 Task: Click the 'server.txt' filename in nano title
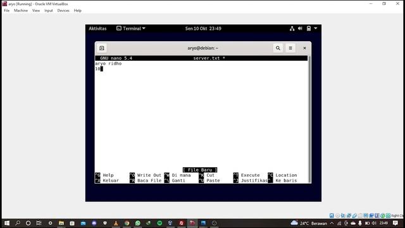pyautogui.click(x=206, y=58)
